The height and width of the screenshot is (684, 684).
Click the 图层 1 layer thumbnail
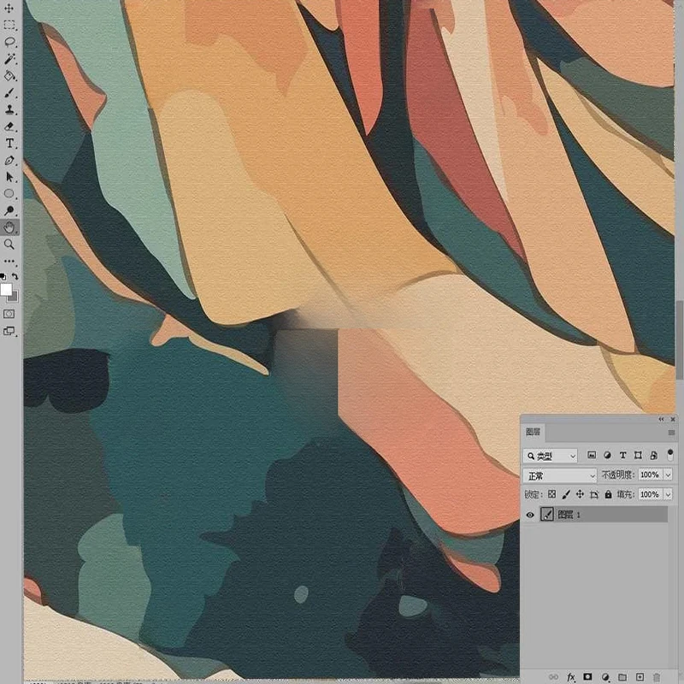tap(547, 515)
